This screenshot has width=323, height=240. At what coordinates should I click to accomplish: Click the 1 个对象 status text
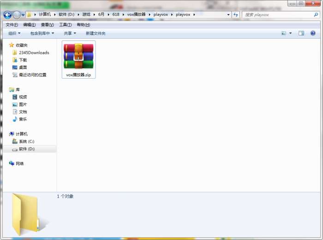[x=66, y=196]
